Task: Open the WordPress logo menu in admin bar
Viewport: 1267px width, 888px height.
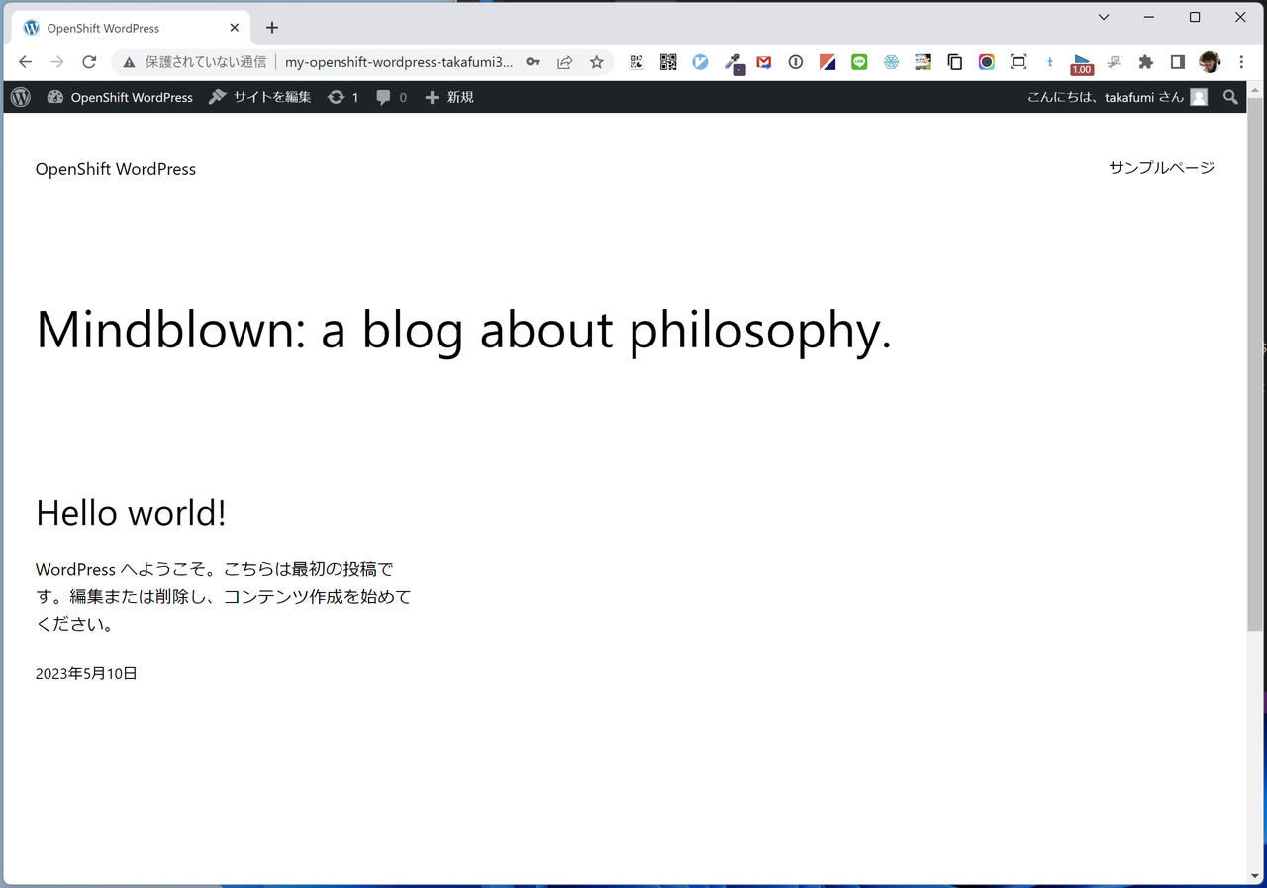Action: pos(21,97)
